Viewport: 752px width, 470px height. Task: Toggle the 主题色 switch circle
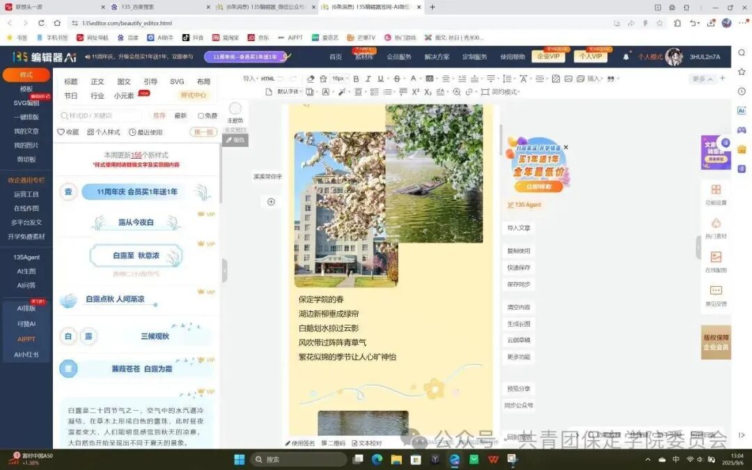(235, 109)
